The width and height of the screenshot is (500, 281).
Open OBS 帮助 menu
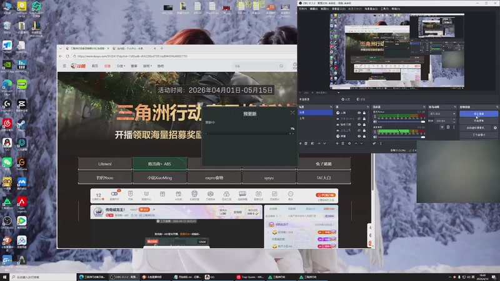(396, 9)
